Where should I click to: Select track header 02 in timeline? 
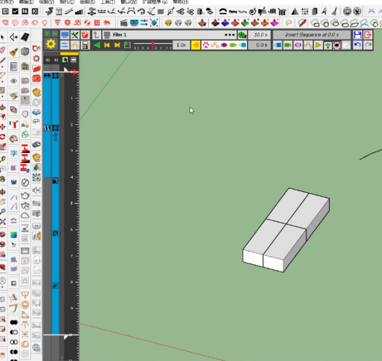coord(48,60)
